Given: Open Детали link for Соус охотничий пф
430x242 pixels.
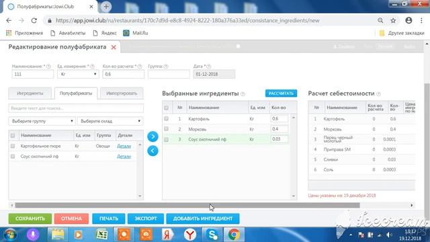Looking at the screenshot, I should [x=124, y=157].
